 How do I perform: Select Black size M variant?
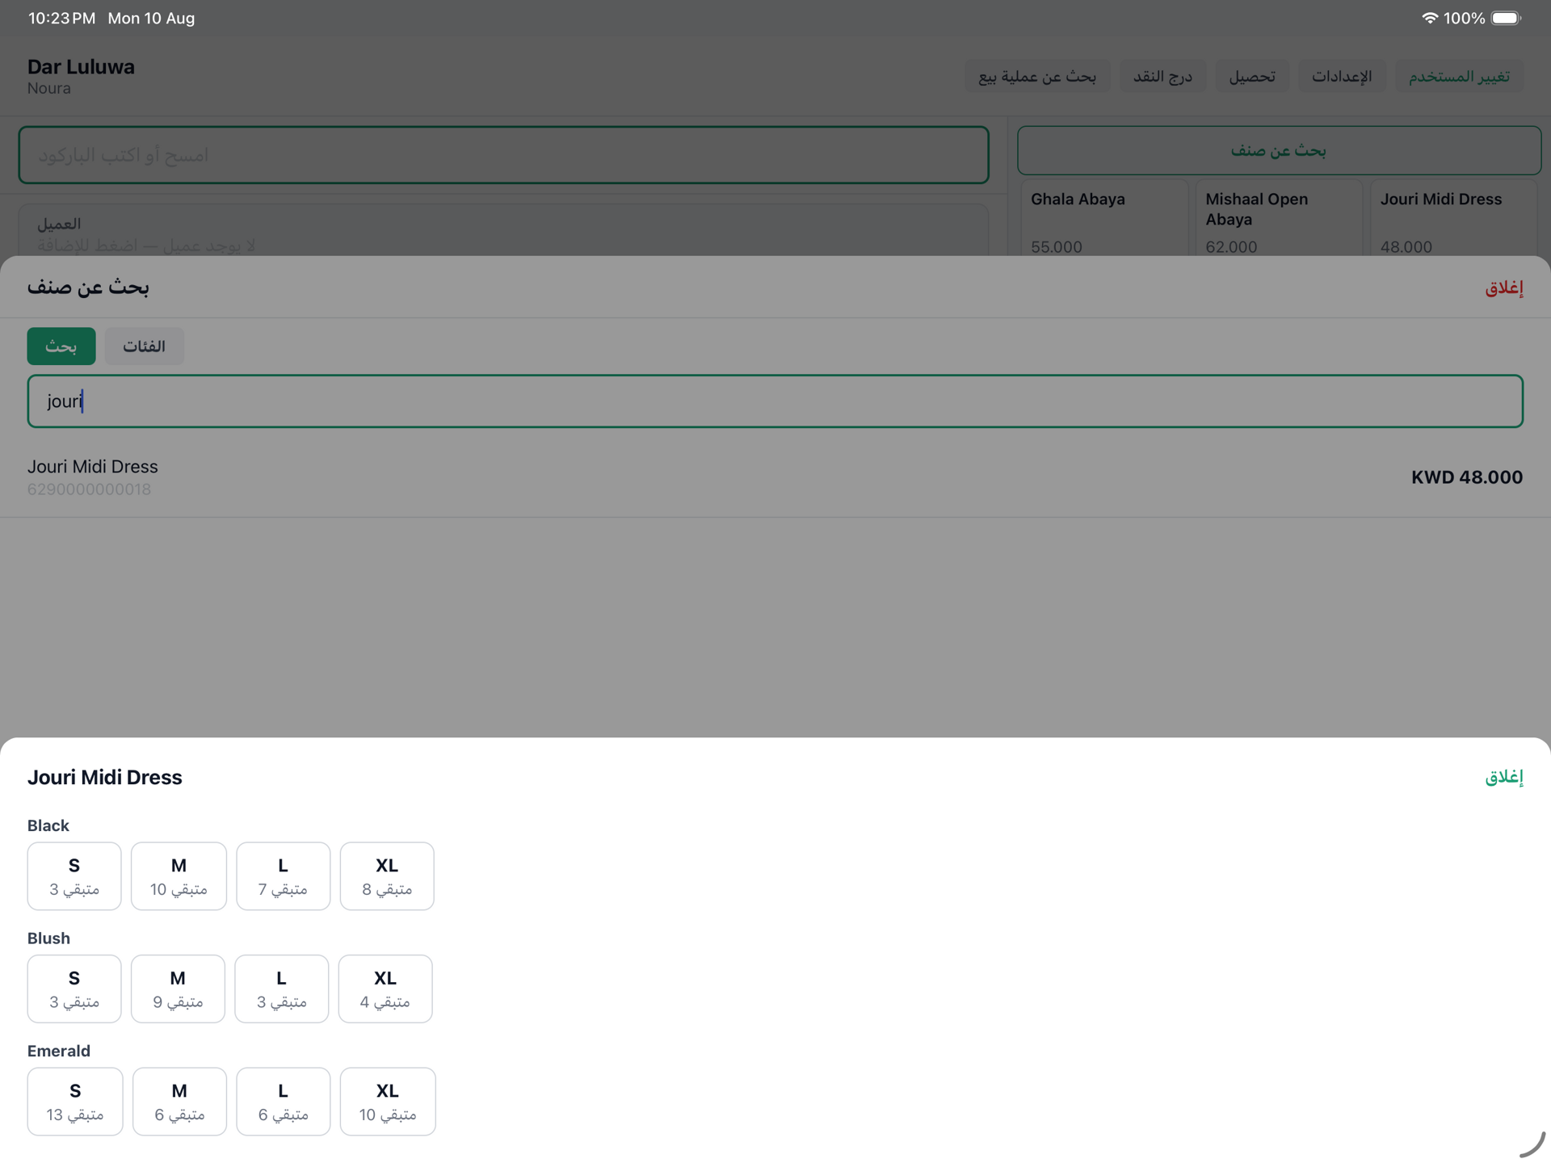pos(179,876)
